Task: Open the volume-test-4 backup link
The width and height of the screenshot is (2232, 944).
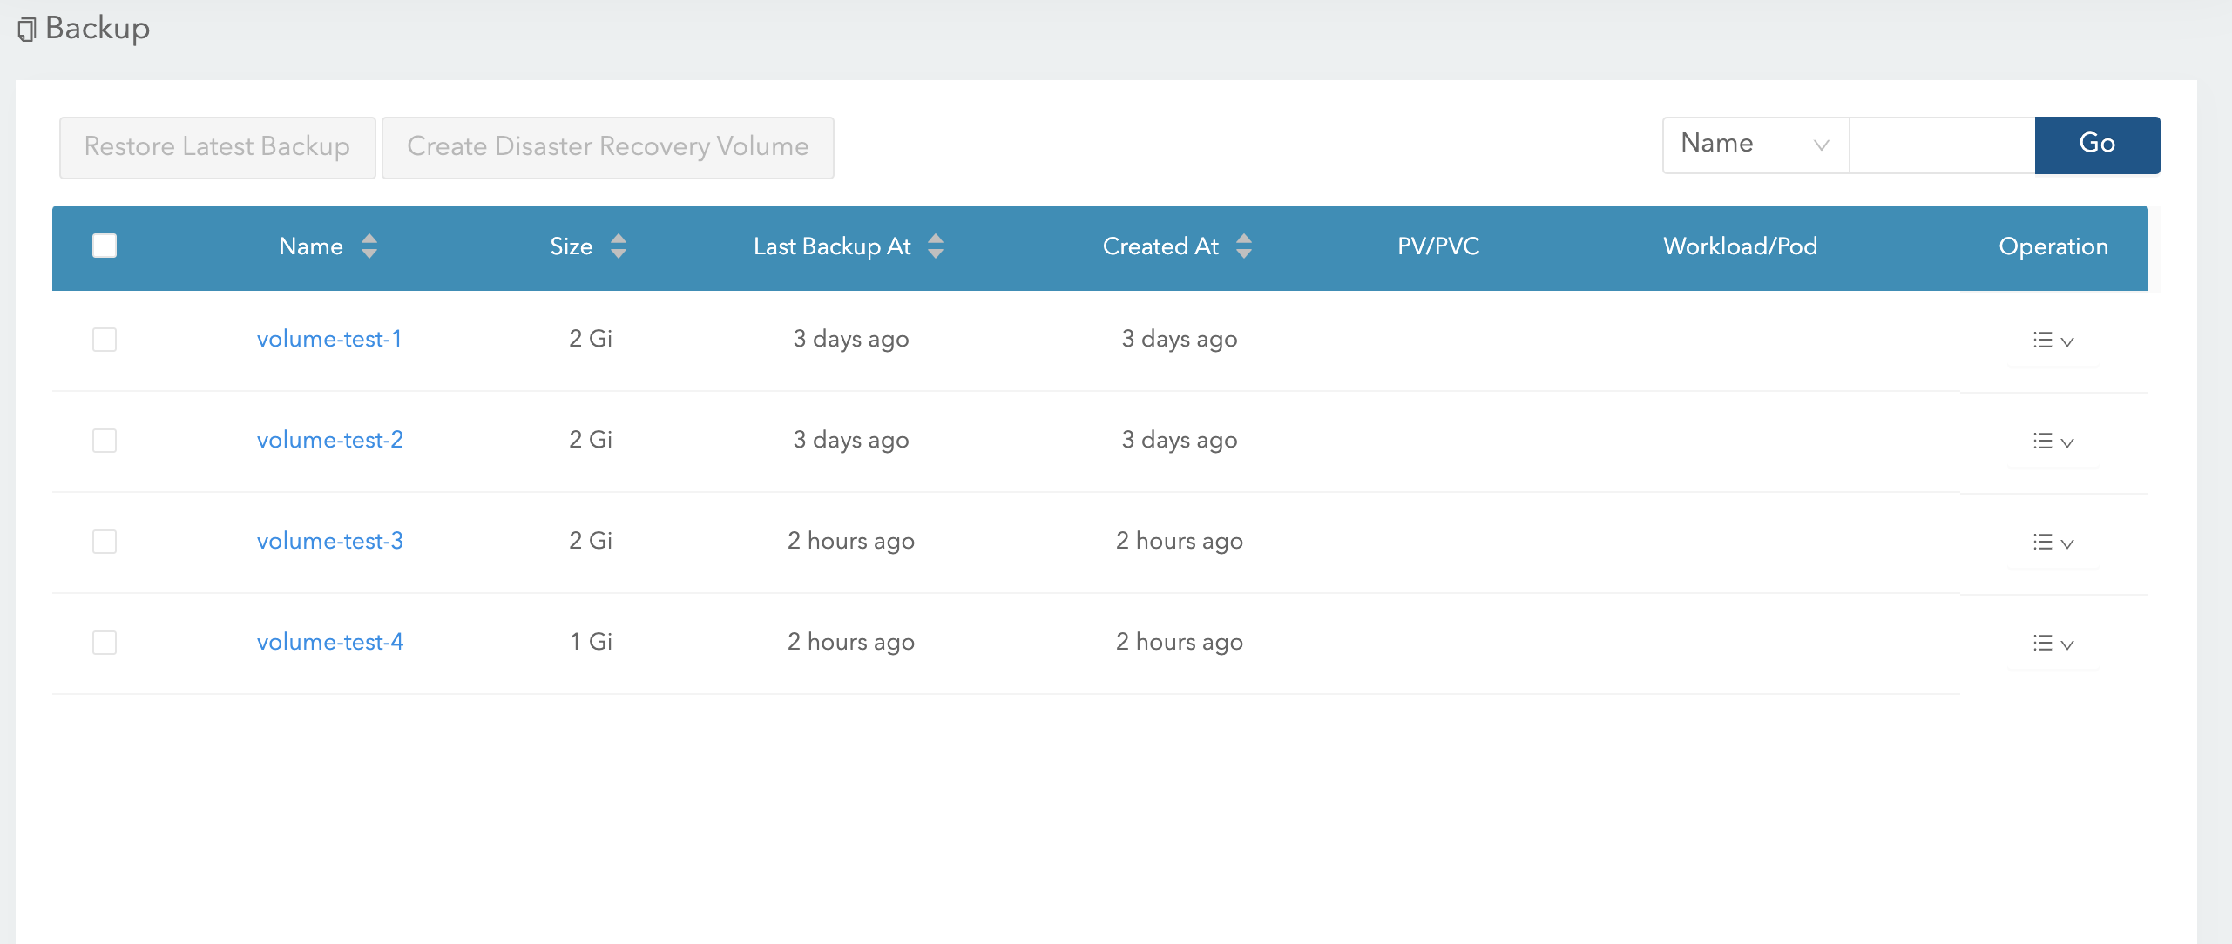Action: coord(329,642)
